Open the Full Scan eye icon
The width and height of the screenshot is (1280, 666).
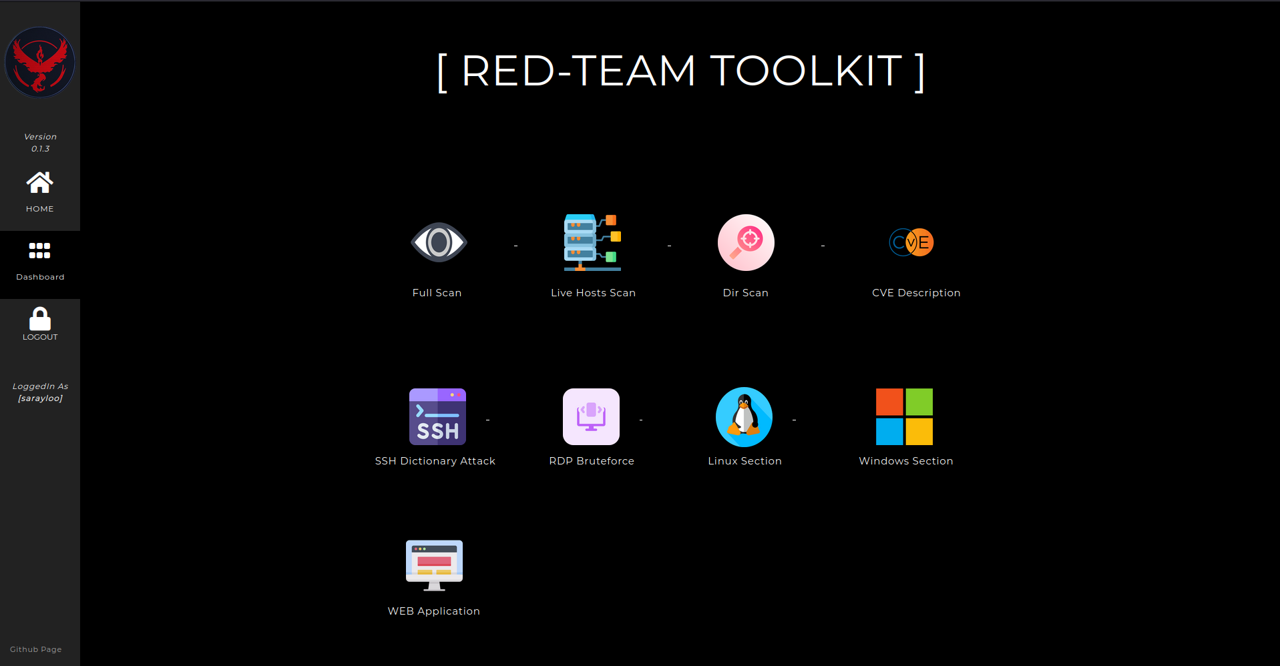pos(439,242)
